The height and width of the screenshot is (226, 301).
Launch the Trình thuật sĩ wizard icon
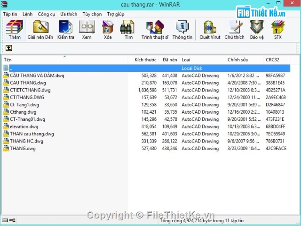pos(155,27)
